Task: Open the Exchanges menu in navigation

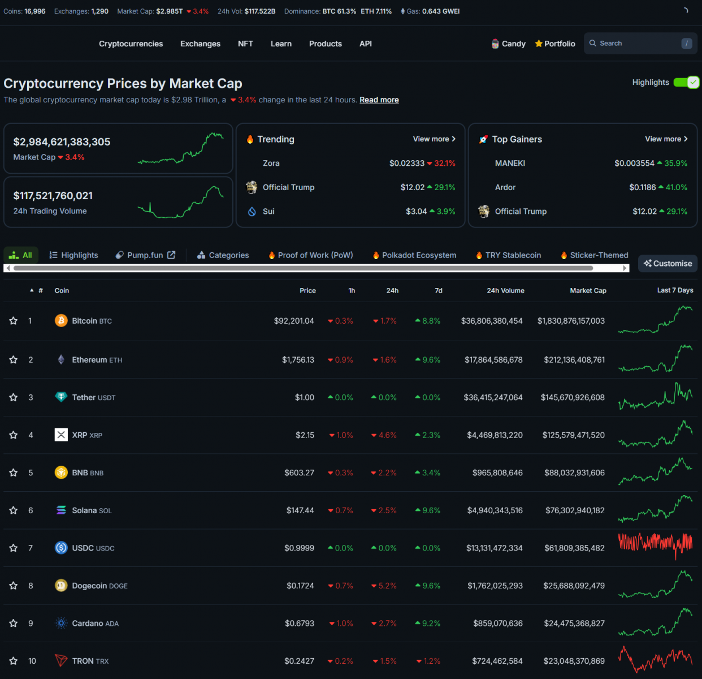Action: point(200,44)
